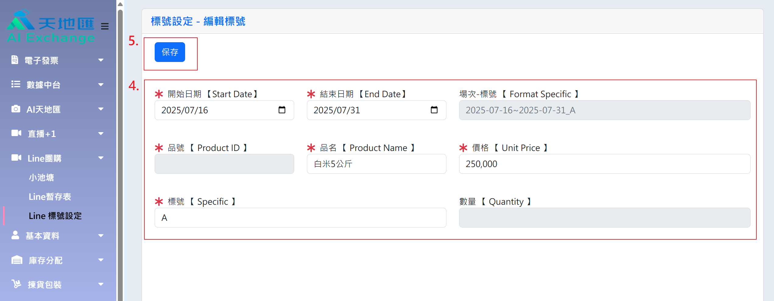Open the End Date calendar picker icon
Image resolution: width=774 pixels, height=301 pixels.
click(434, 110)
